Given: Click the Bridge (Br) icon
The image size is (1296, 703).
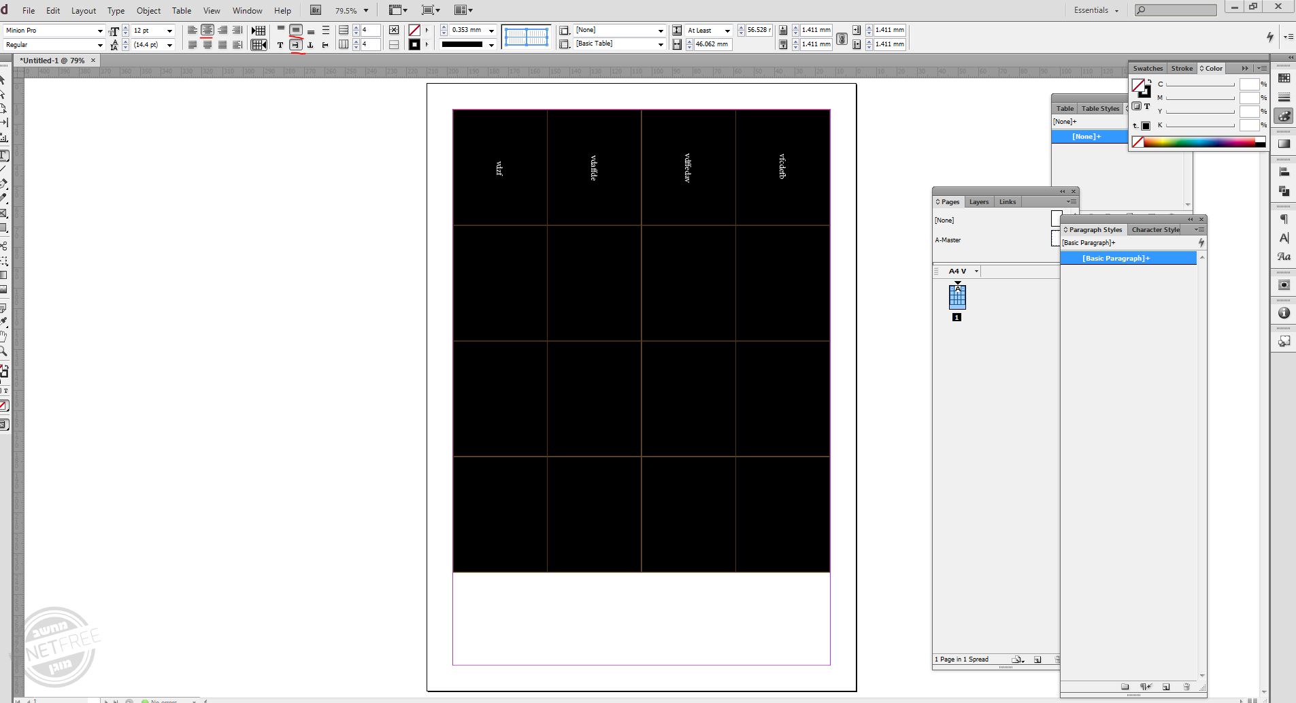Looking at the screenshot, I should 316,10.
